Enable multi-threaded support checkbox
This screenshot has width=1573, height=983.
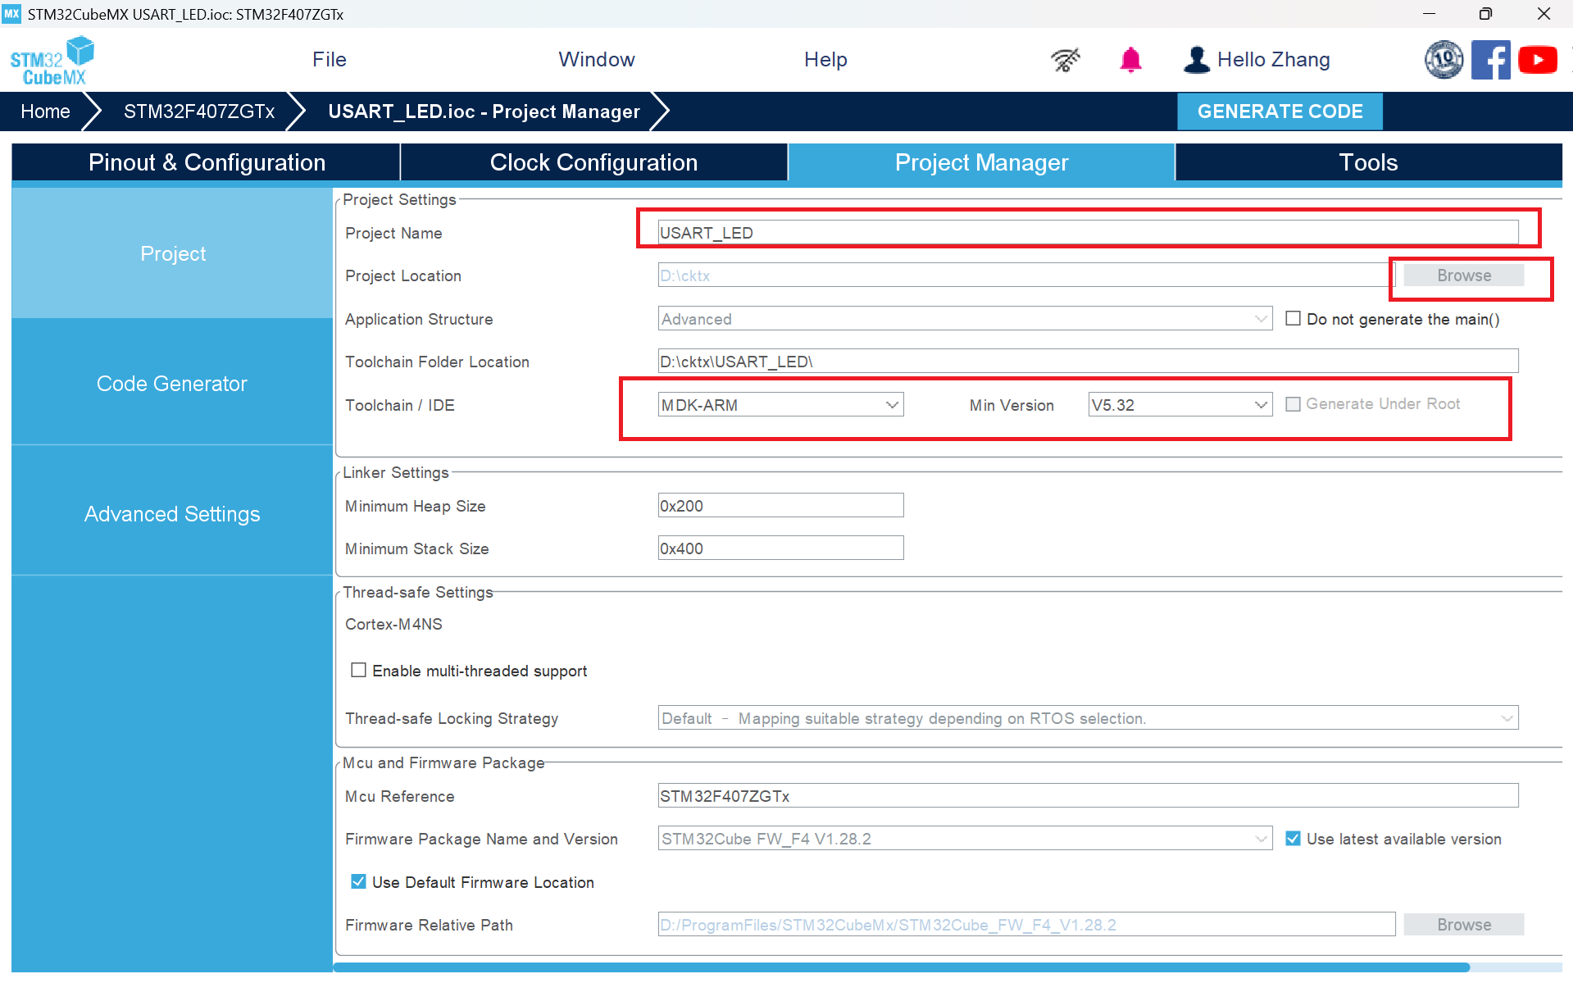coord(358,671)
